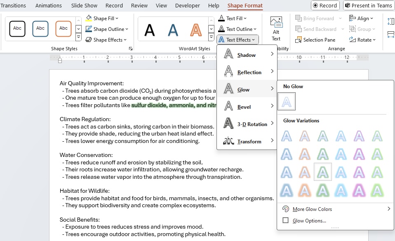Click the Rotate icon in Arrange
Image resolution: width=395 pixels, height=241 pixels.
tap(352, 40)
